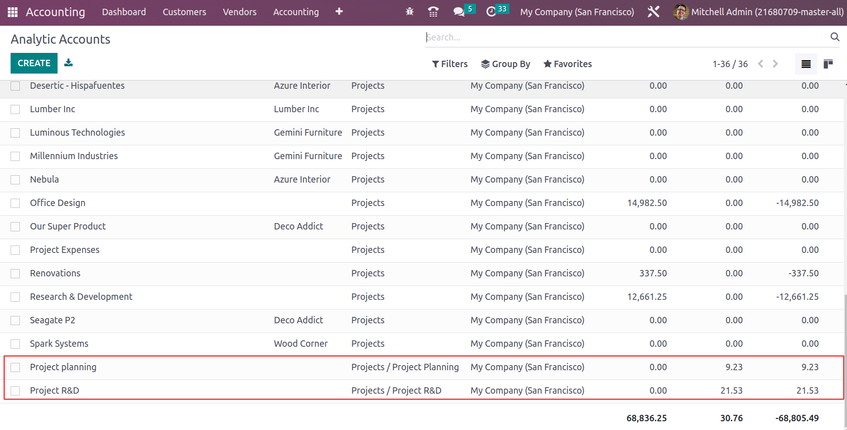The height and width of the screenshot is (430, 847).
Task: Tick checkbox for Desertic - Hispafuentes
Action: (15, 86)
